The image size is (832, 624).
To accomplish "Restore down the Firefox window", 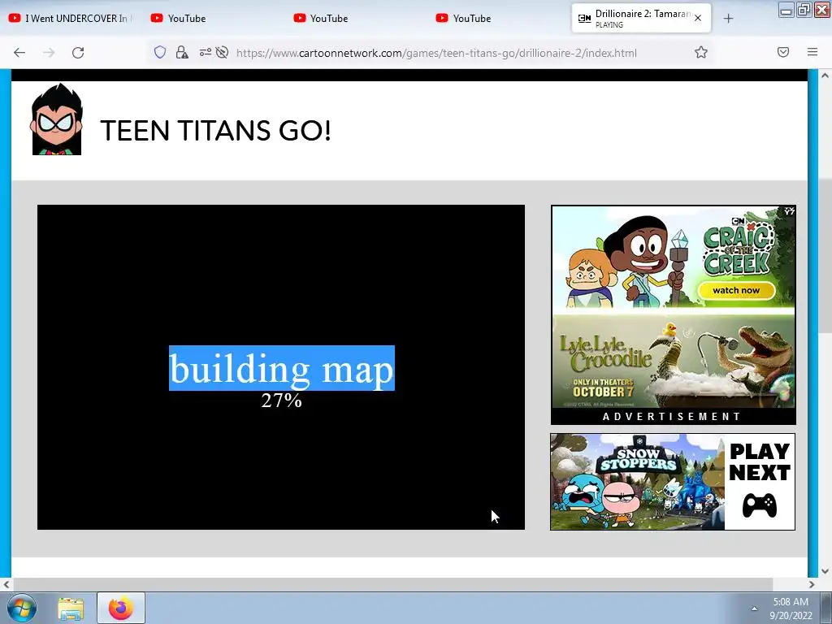I will click(x=804, y=10).
